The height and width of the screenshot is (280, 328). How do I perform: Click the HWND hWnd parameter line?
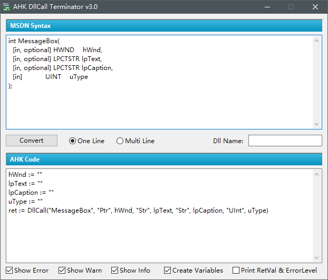pyautogui.click(x=57, y=50)
